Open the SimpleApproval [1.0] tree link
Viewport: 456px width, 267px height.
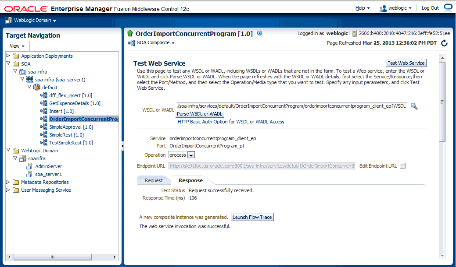click(x=71, y=127)
